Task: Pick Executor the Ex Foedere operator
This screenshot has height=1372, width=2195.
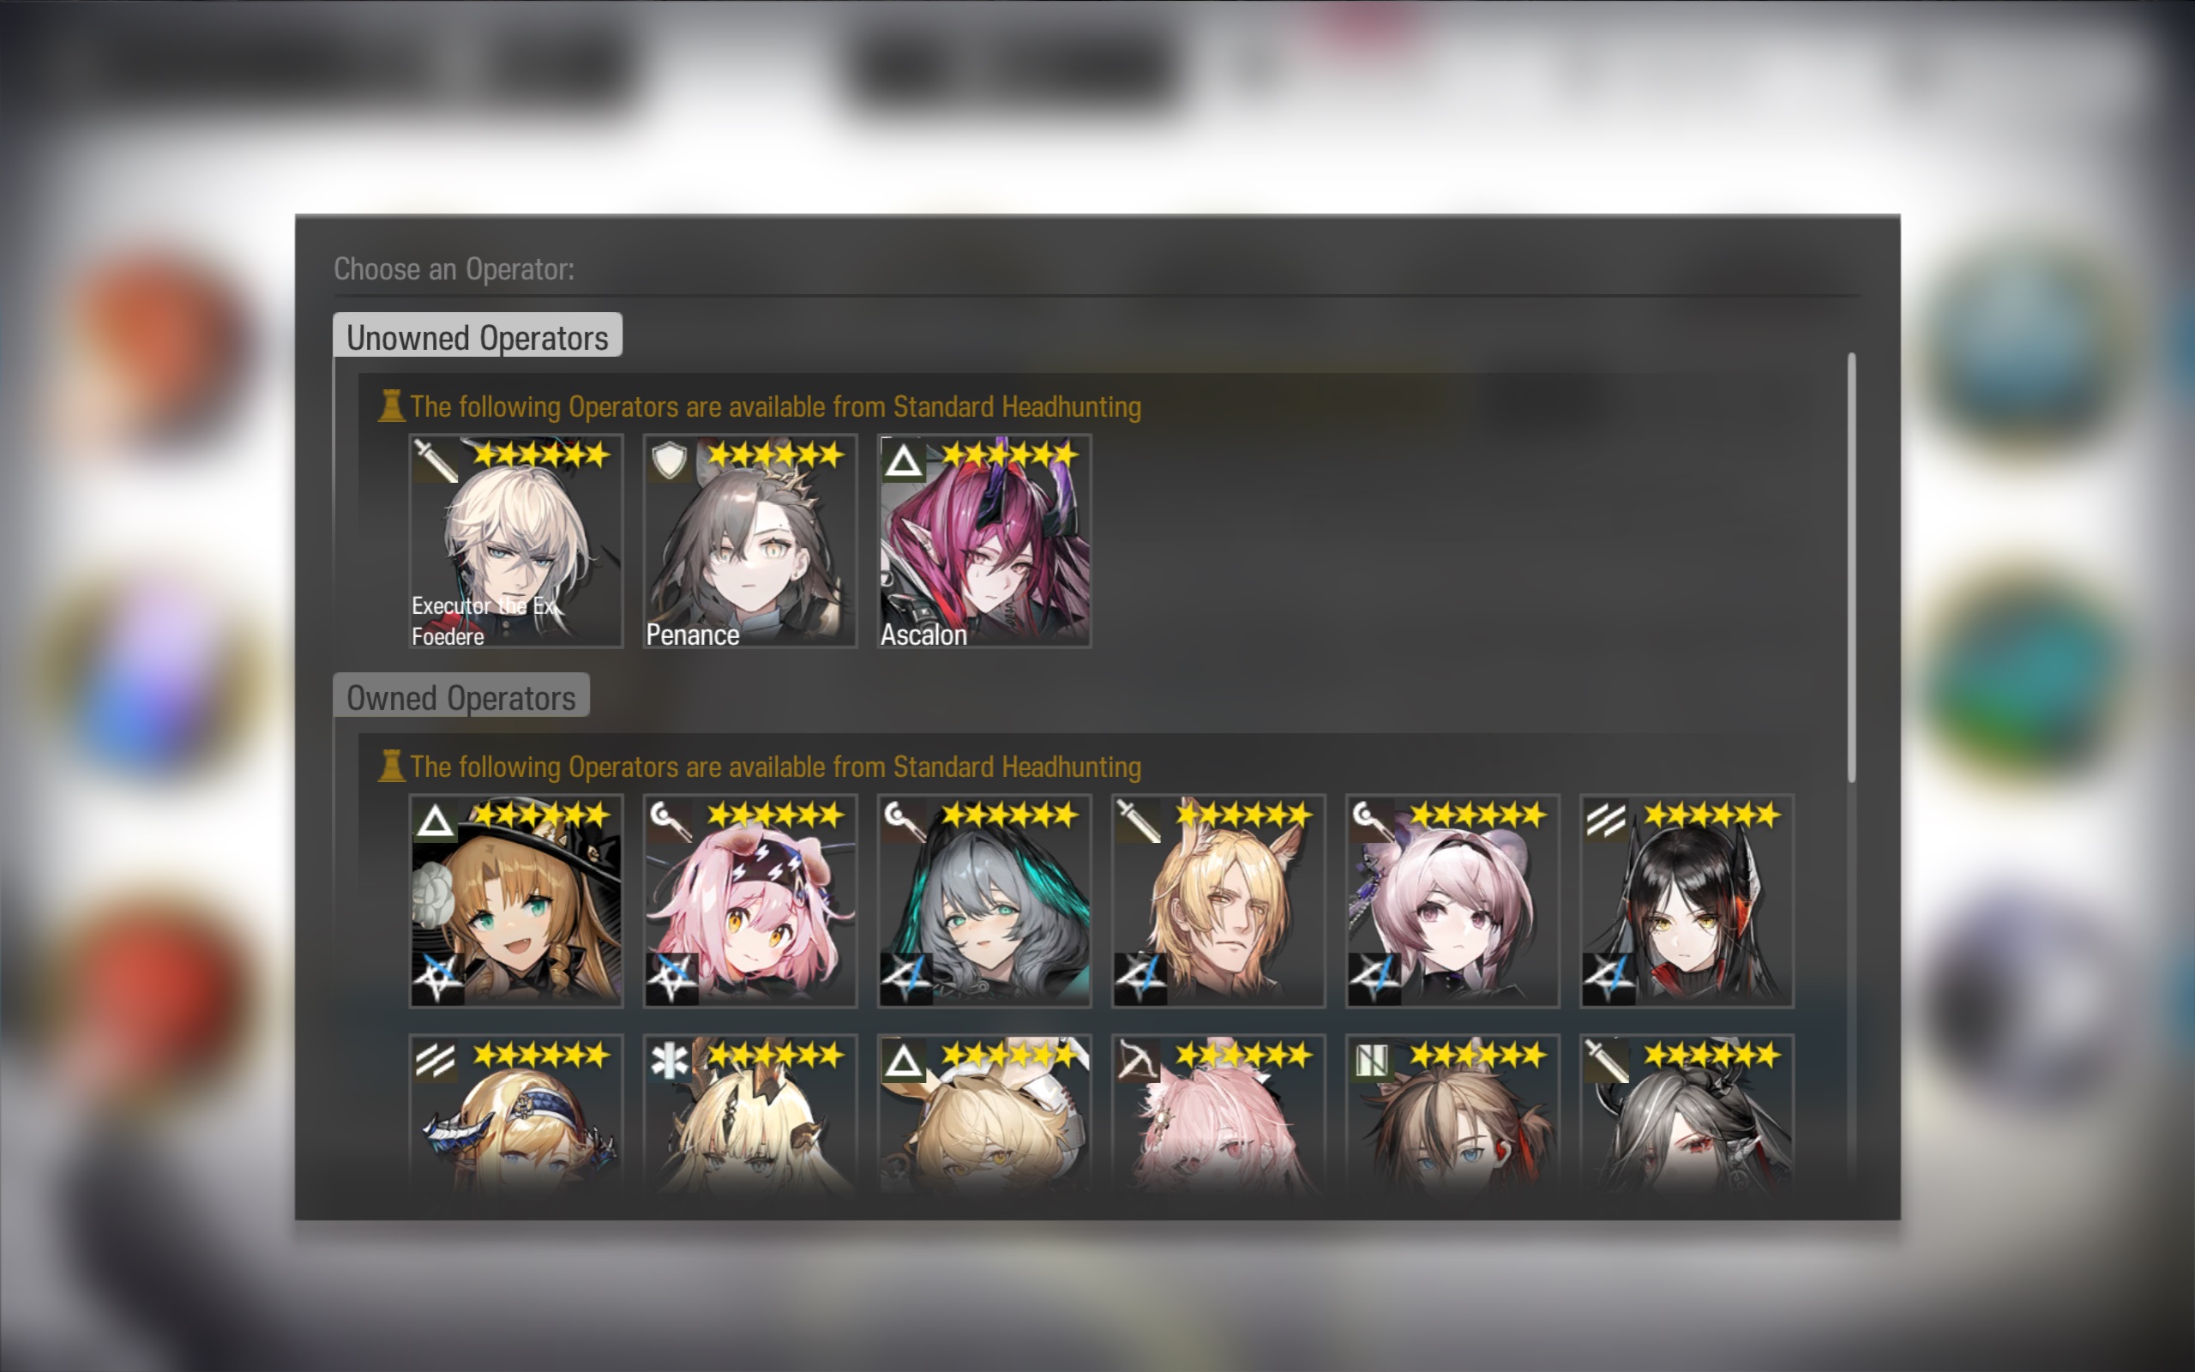Action: pyautogui.click(x=515, y=541)
